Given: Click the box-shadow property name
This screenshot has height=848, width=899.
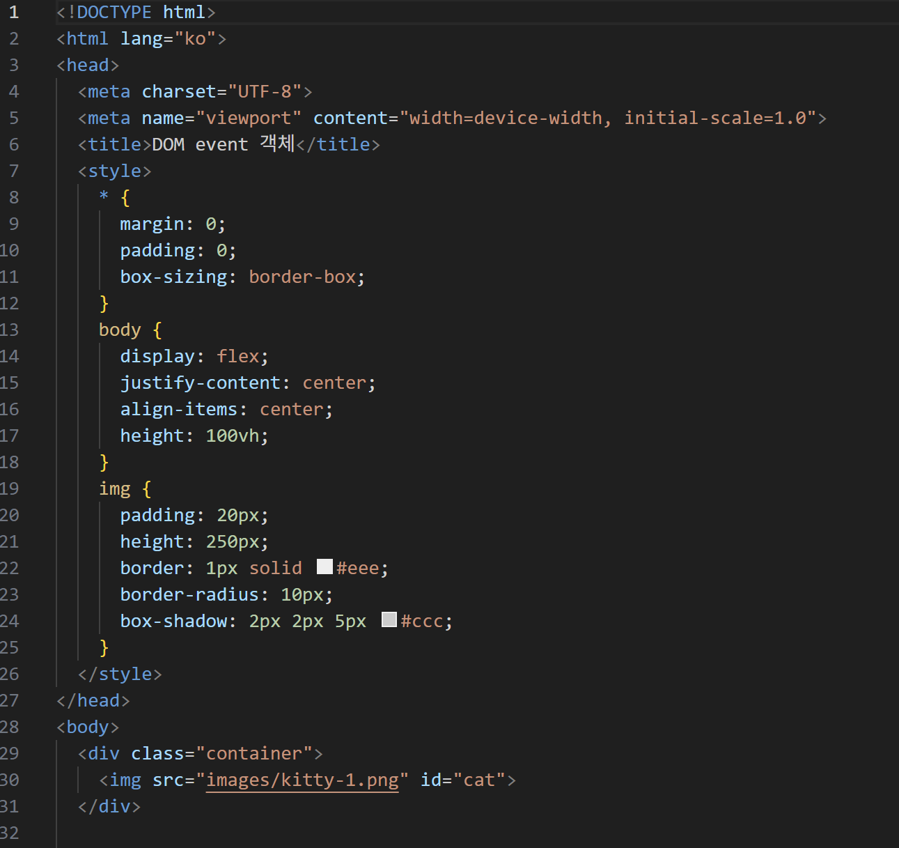Looking at the screenshot, I should (173, 621).
